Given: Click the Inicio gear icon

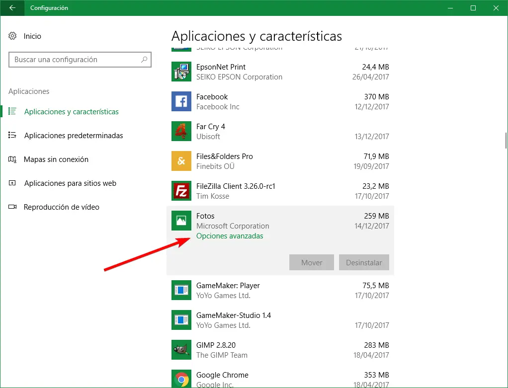Looking at the screenshot, I should point(12,36).
